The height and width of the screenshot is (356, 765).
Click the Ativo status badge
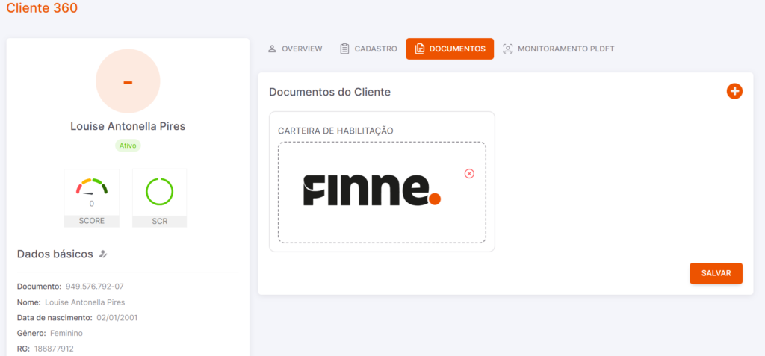tap(128, 146)
